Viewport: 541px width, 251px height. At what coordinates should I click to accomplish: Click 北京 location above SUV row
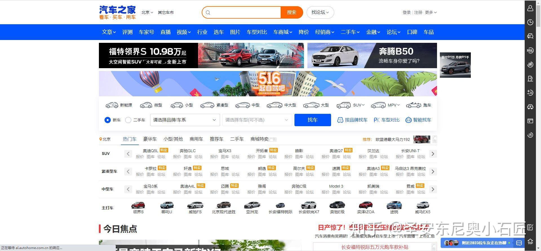click(x=105, y=139)
